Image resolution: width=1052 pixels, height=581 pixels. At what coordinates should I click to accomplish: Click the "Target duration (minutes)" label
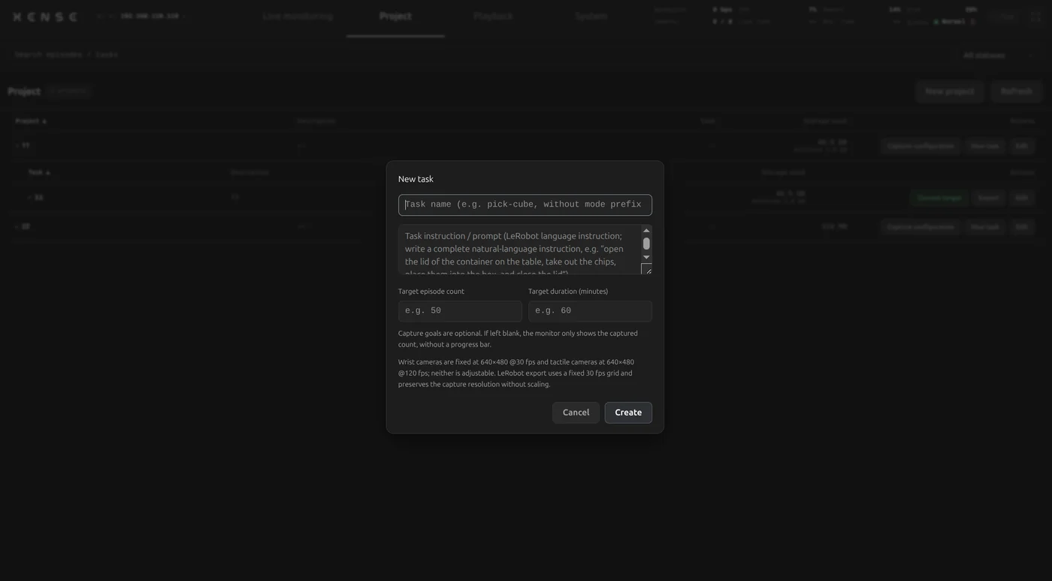coord(568,292)
